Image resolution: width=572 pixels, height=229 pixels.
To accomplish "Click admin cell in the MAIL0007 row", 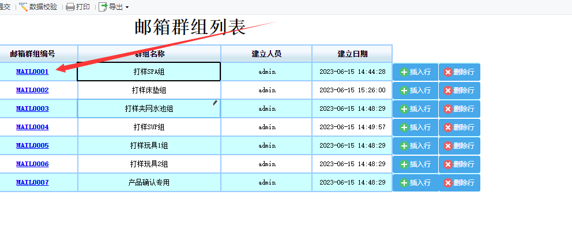I will [x=266, y=182].
